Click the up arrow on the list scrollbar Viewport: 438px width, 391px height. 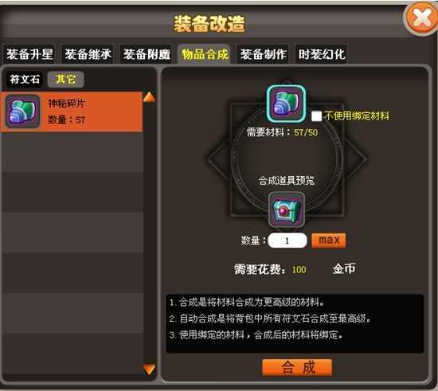tap(149, 97)
